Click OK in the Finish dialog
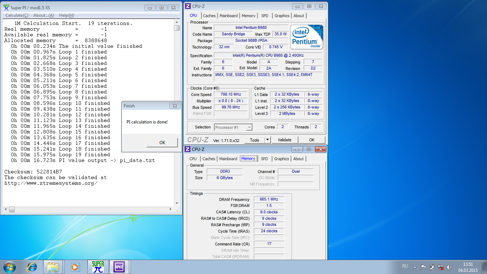The height and width of the screenshot is (274, 487). [162, 142]
